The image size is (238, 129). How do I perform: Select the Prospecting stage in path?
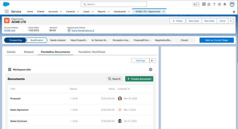coord(15,40)
